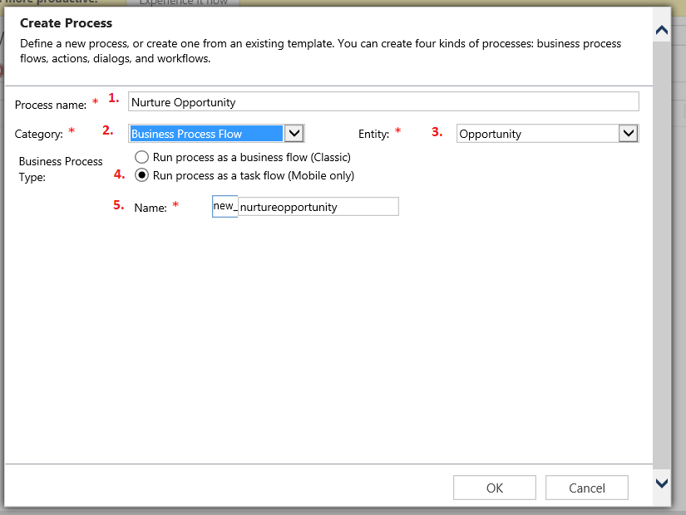This screenshot has width=686, height=515.
Task: Click the Business Process Type label
Action: tap(61, 169)
